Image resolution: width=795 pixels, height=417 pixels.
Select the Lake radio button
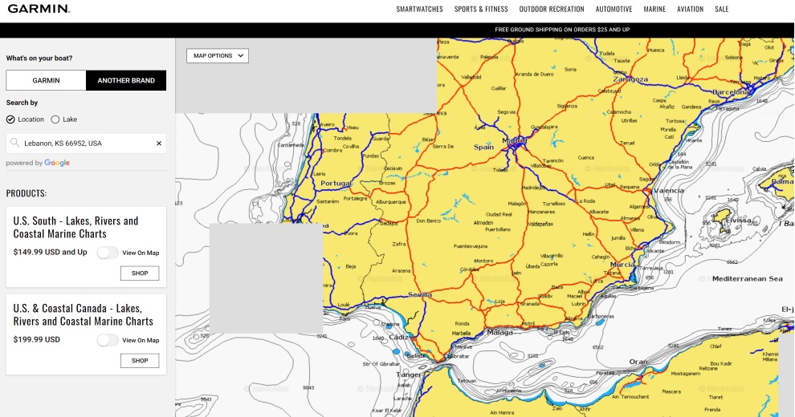tap(55, 119)
